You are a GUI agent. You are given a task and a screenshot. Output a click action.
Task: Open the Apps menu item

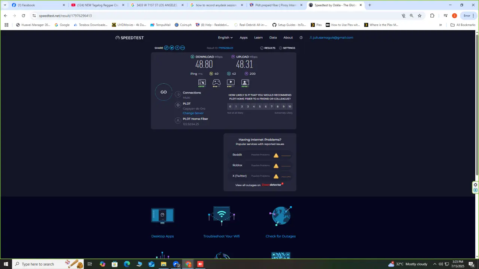coord(244,37)
